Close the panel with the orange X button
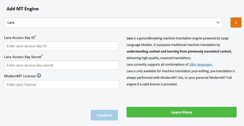Image resolution: width=244 pixels, height=126 pixels. tap(236, 22)
